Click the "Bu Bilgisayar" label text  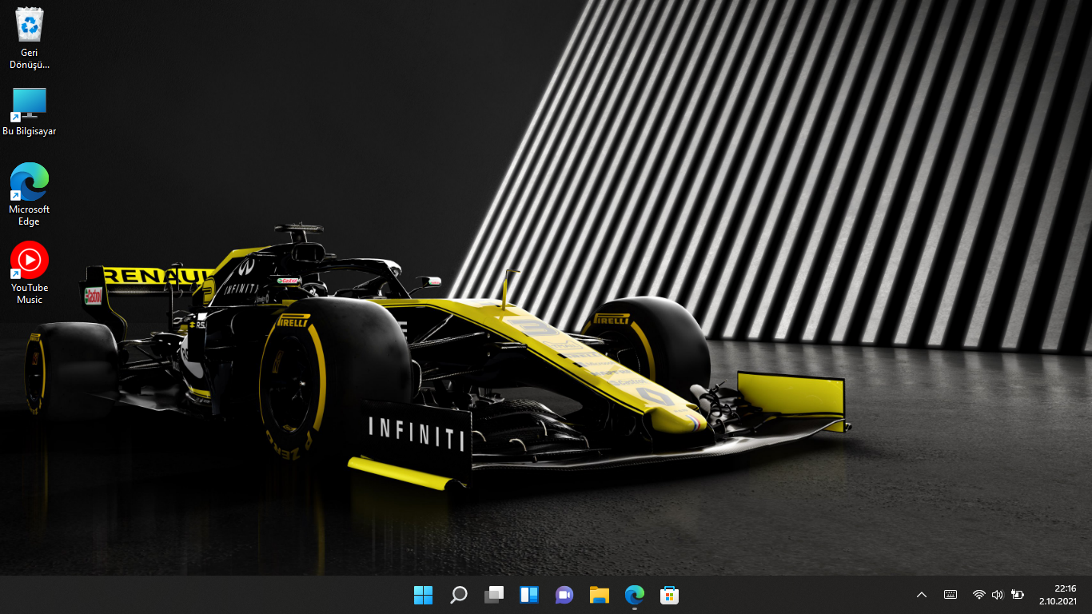(30, 131)
